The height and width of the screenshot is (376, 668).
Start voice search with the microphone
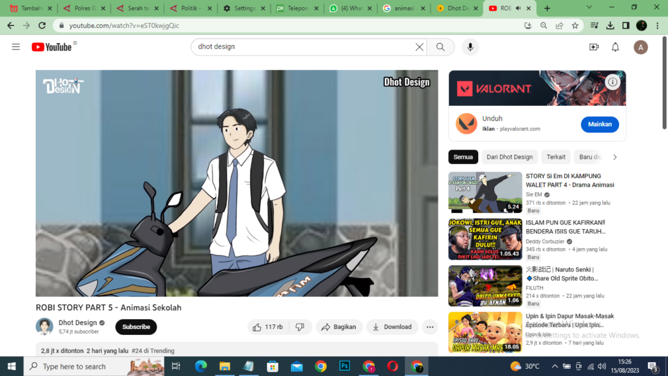(x=470, y=47)
